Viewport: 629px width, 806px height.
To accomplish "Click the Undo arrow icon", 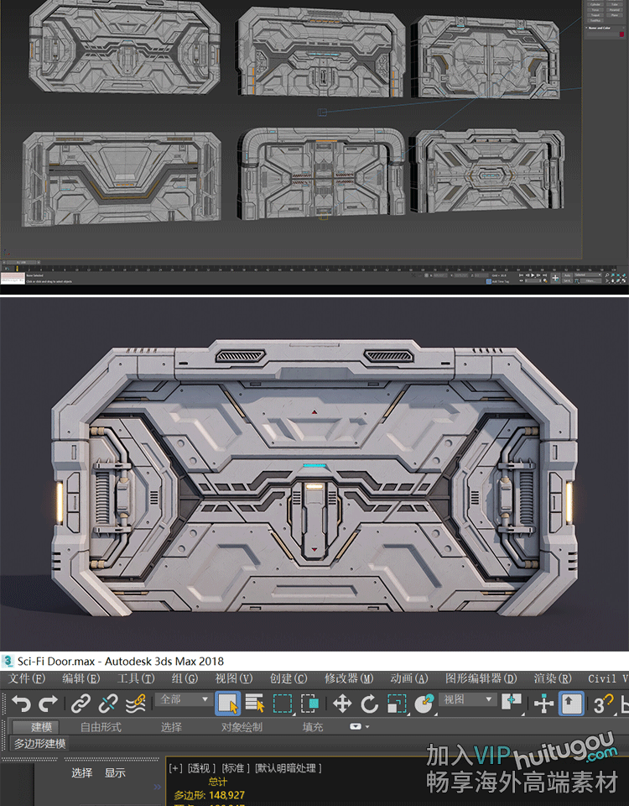I will [21, 704].
